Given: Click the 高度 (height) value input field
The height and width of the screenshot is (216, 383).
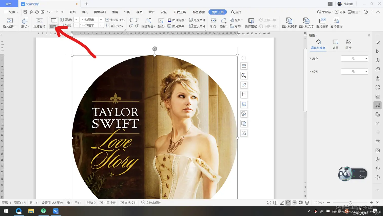Looking at the screenshot, I should [x=88, y=20].
